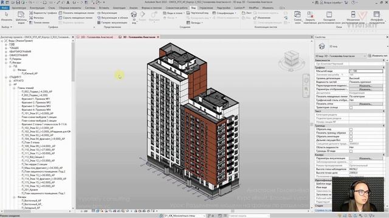Toggle the Sun Path (Траектория солнца) checkbox

pyautogui.click(x=351, y=108)
